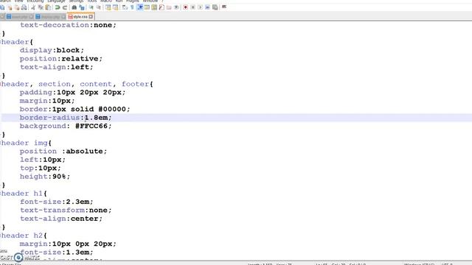The height and width of the screenshot is (265, 472).
Task: Toggle Synchronize Horizontal Scrolling icon
Action: (x=115, y=7)
